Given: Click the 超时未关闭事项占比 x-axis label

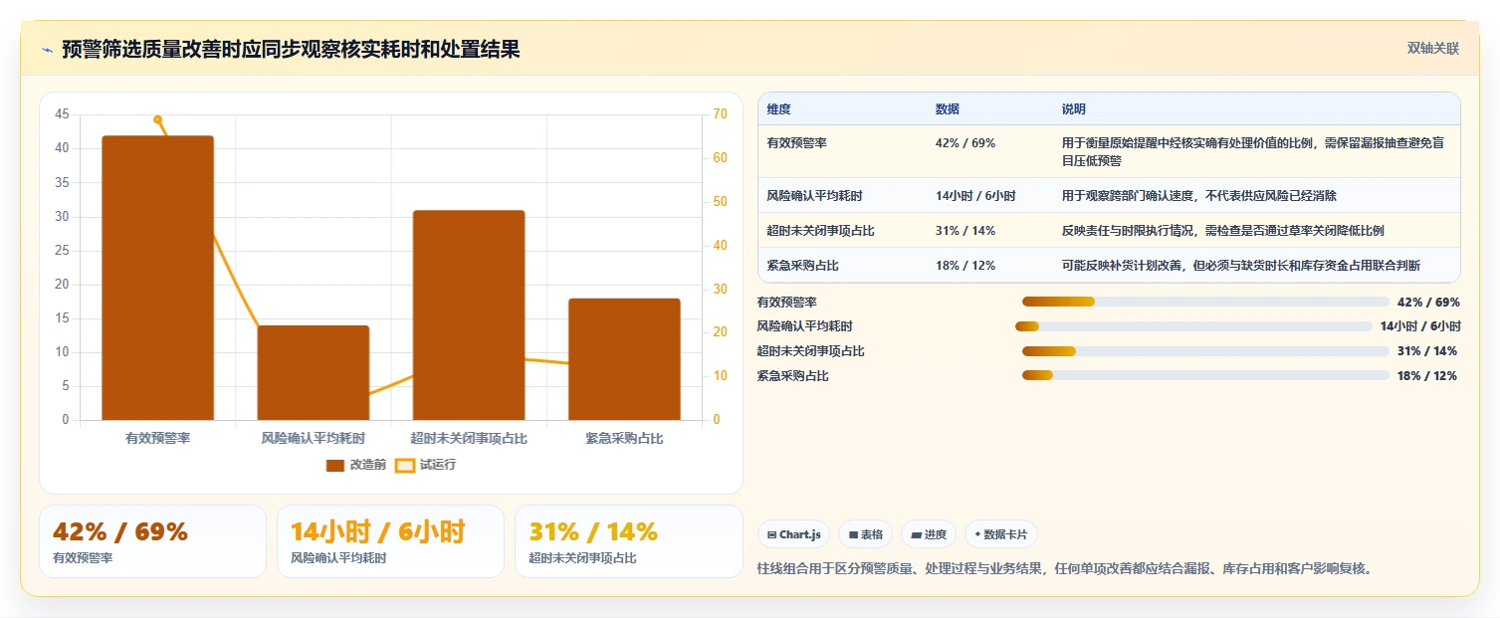Looking at the screenshot, I should point(469,438).
